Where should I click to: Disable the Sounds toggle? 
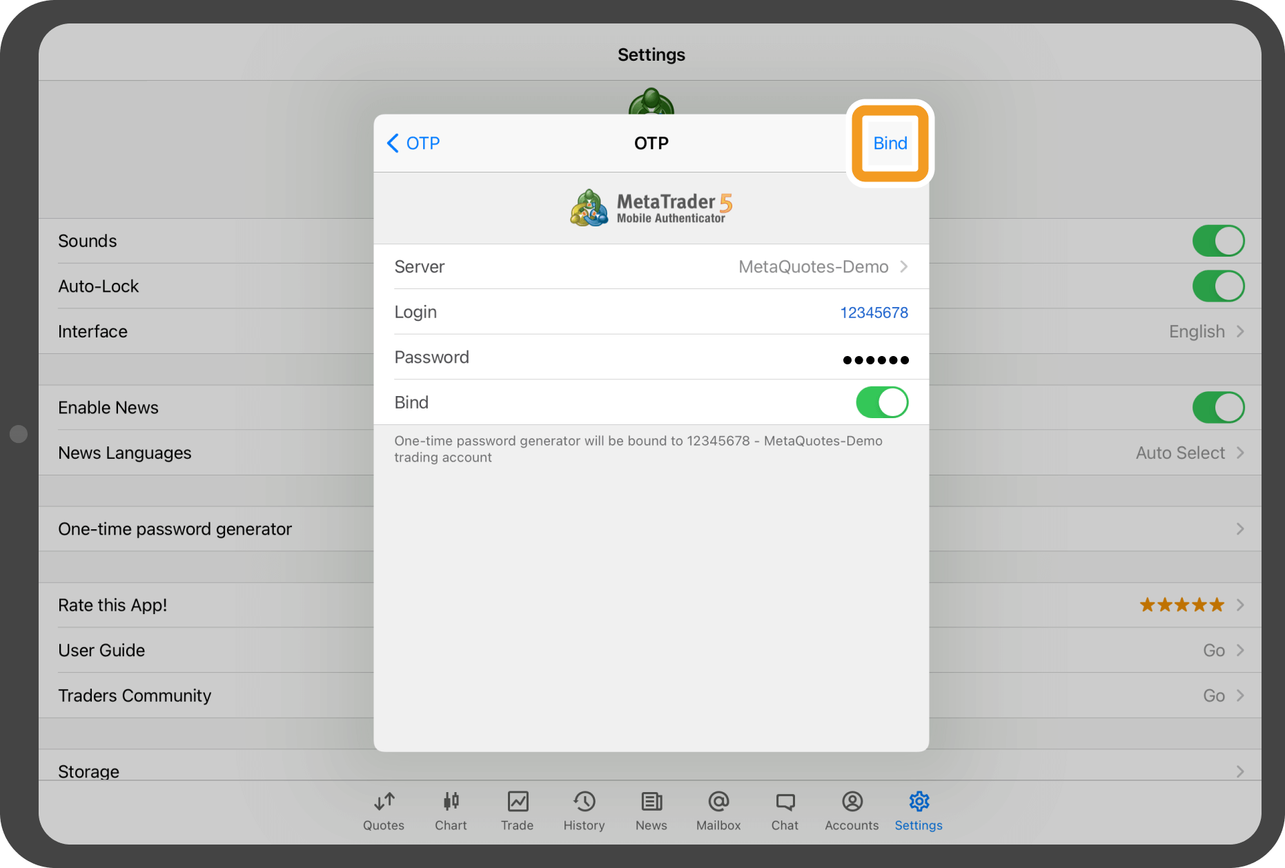[1217, 241]
